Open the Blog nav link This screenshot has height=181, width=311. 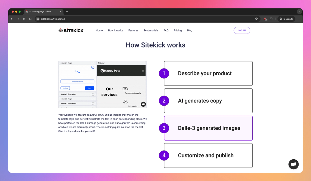(x=190, y=30)
